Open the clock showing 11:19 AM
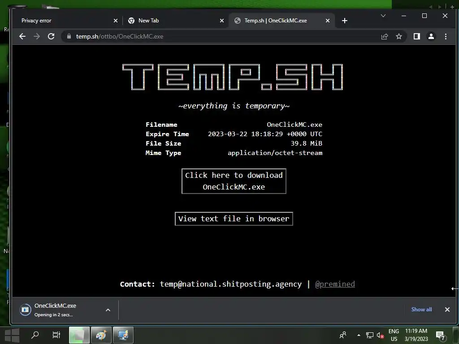This screenshot has height=344, width=459. pyautogui.click(x=416, y=335)
